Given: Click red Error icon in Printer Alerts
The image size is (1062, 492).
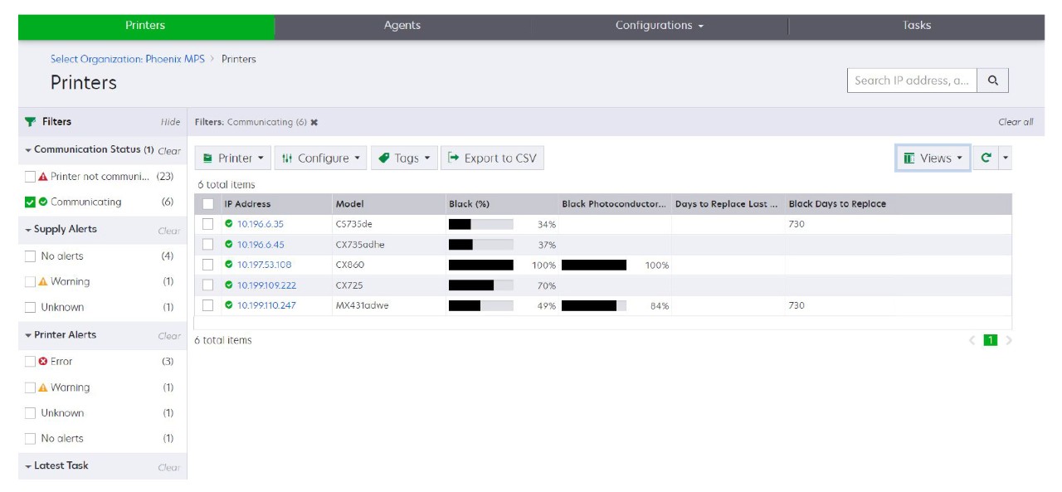Looking at the screenshot, I should tap(43, 362).
